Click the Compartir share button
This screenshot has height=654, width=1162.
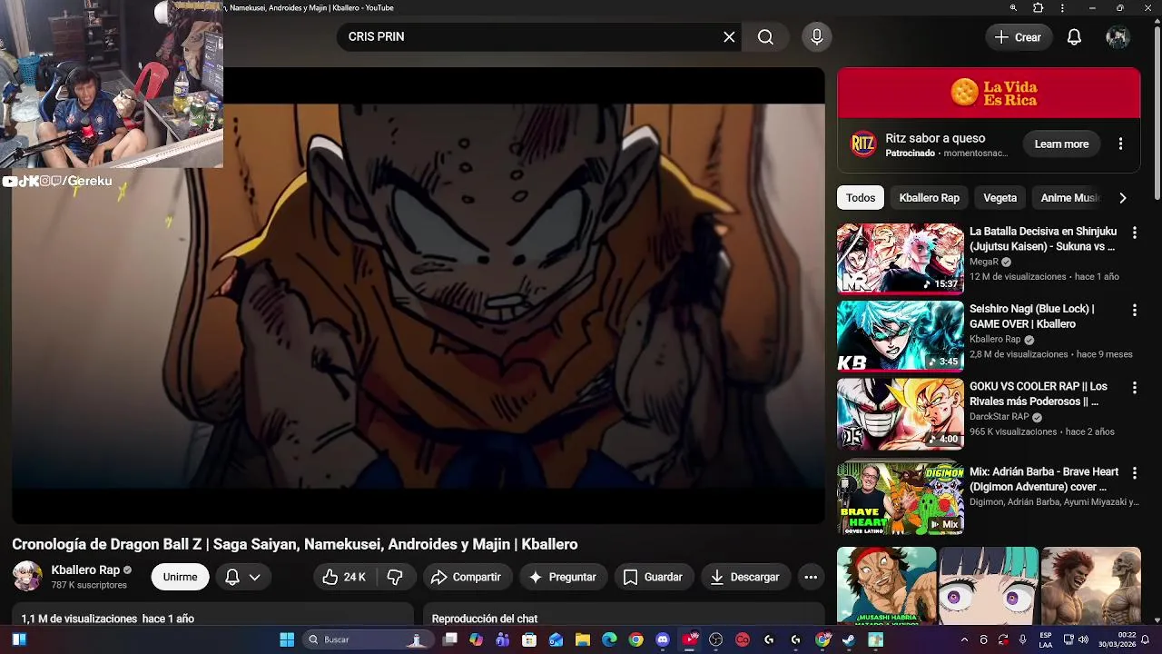pyautogui.click(x=466, y=577)
